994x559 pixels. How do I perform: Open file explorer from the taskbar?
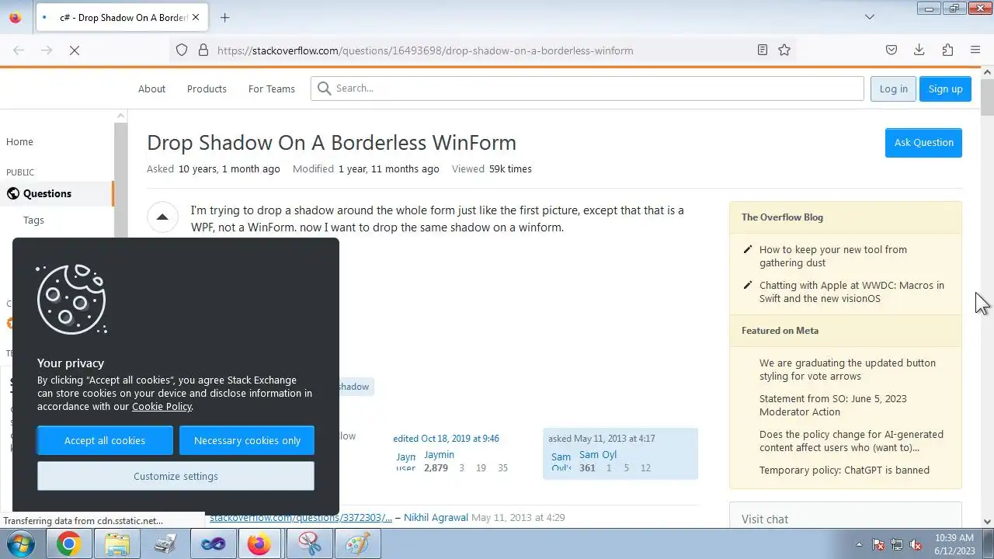117,544
